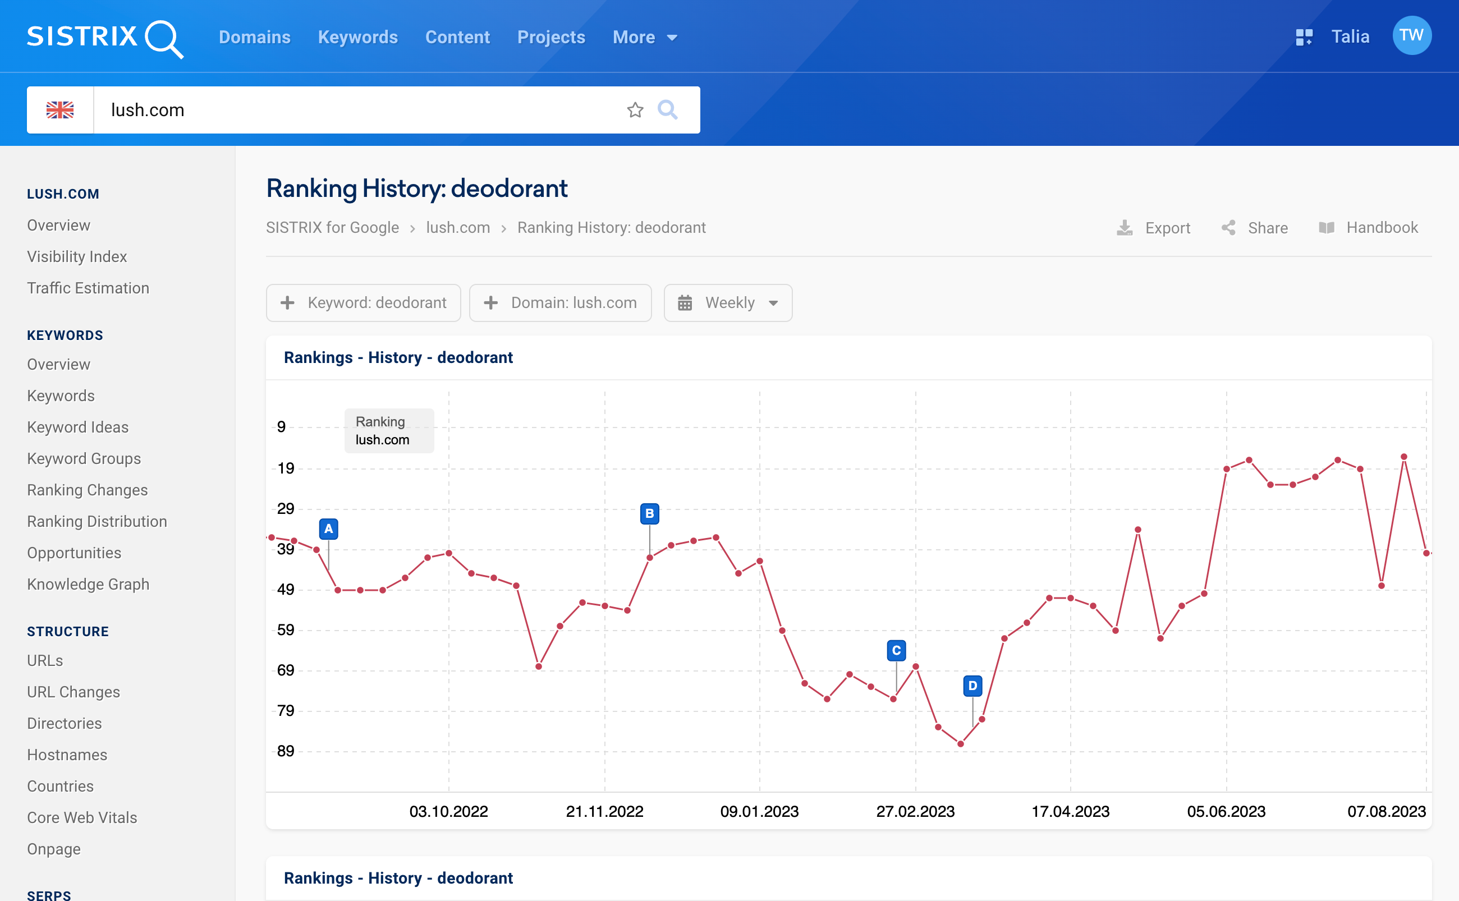Click the lowest data point near rank 89
Screen dimensions: 1459x901
(x=961, y=744)
